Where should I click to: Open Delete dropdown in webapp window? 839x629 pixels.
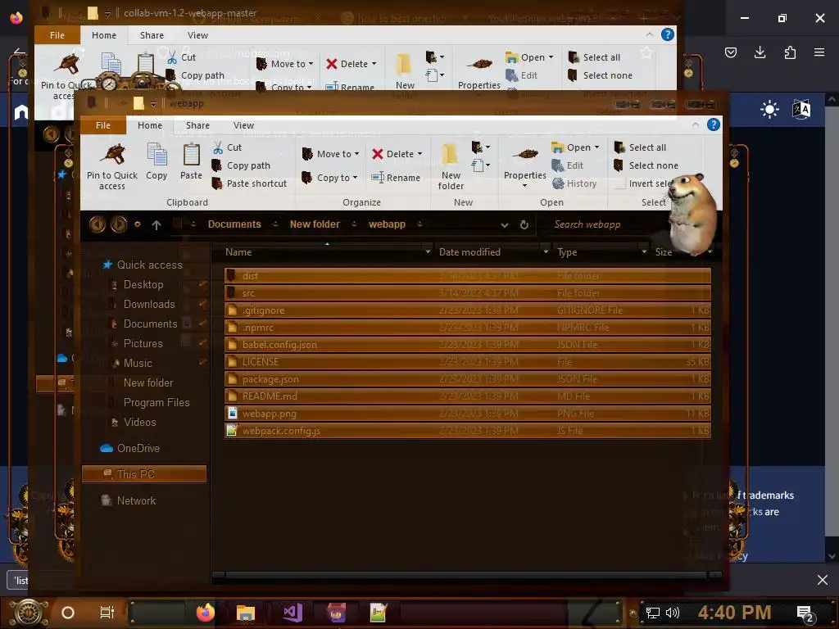point(397,154)
